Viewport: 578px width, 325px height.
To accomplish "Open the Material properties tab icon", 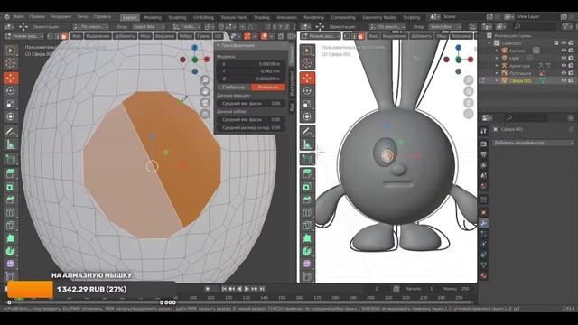I will [x=484, y=275].
